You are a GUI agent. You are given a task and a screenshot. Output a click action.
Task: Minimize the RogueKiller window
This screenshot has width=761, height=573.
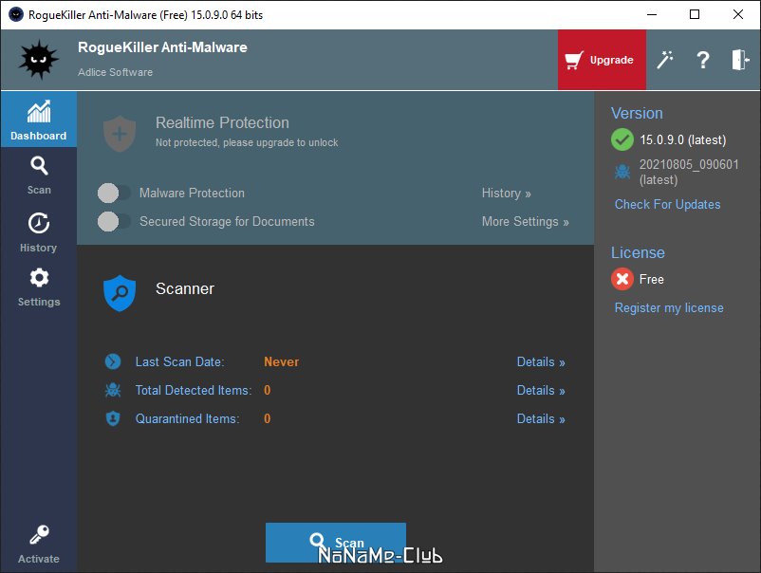[652, 14]
